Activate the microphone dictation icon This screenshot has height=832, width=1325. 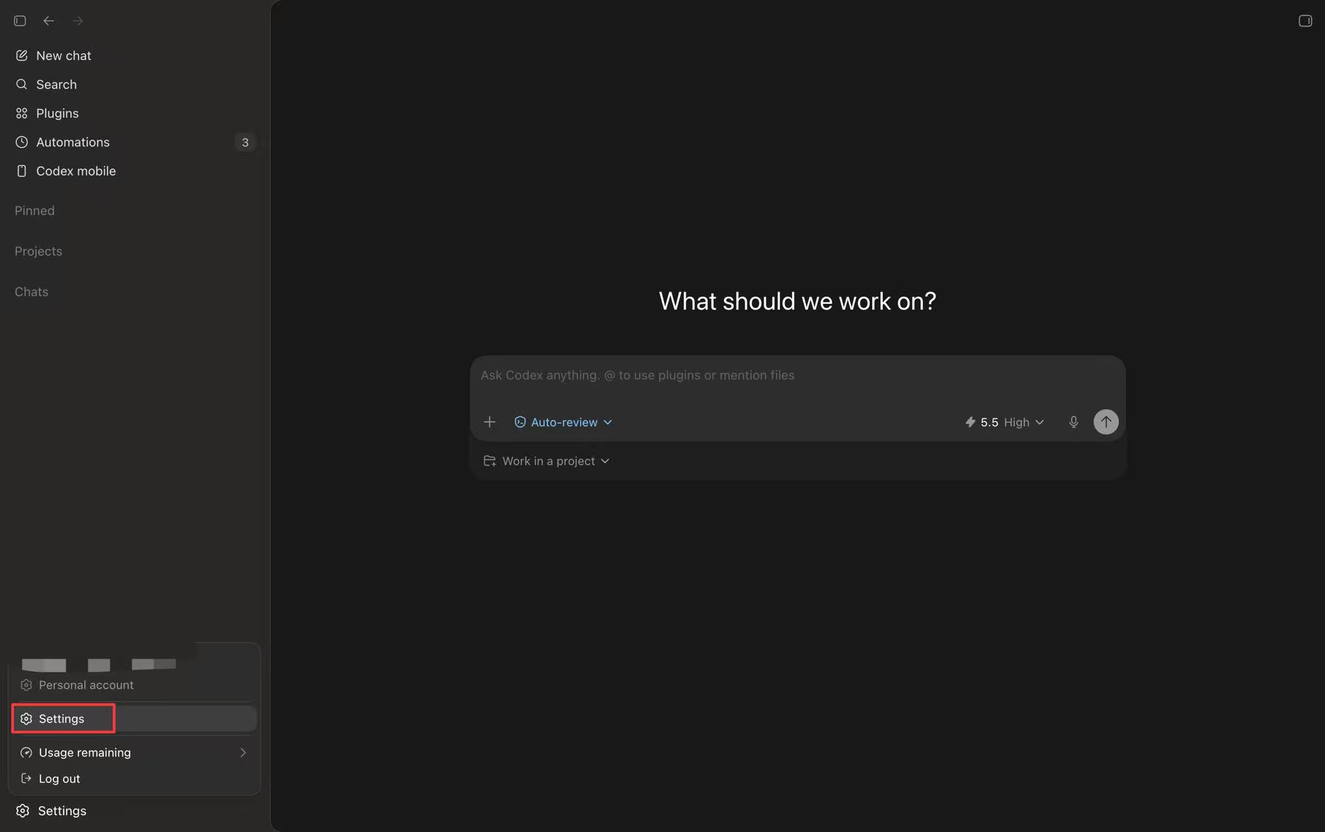[x=1073, y=422]
